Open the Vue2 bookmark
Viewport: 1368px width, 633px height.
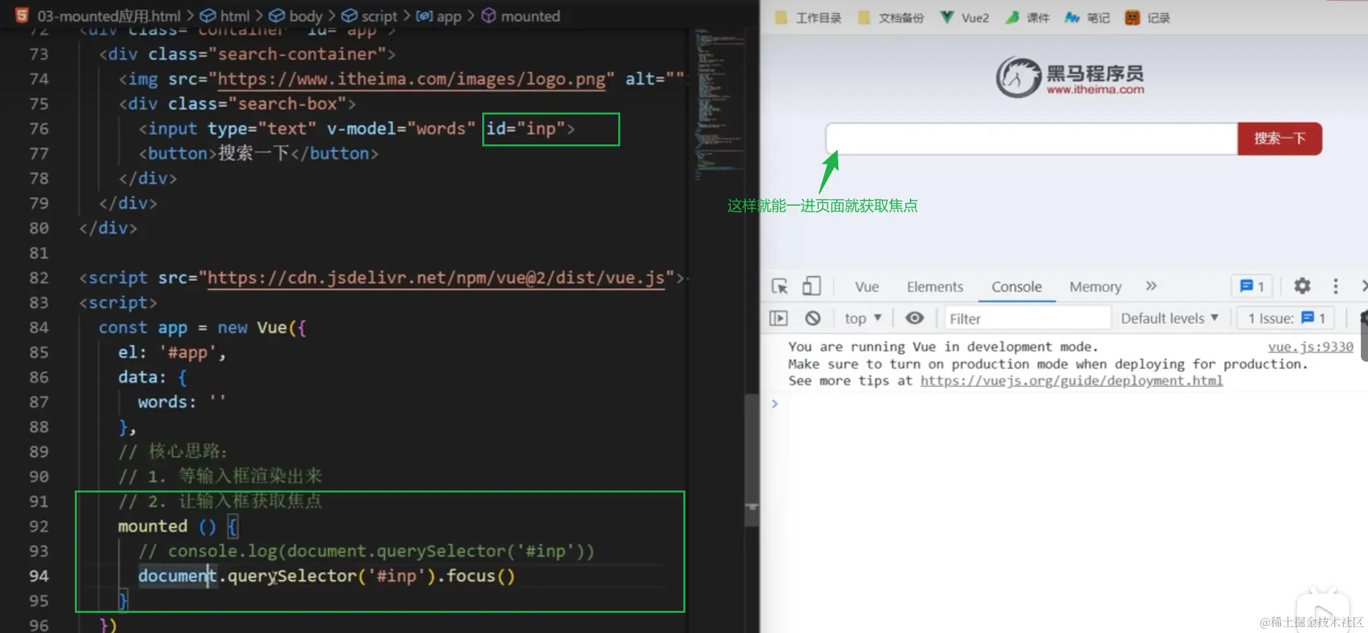coord(964,18)
